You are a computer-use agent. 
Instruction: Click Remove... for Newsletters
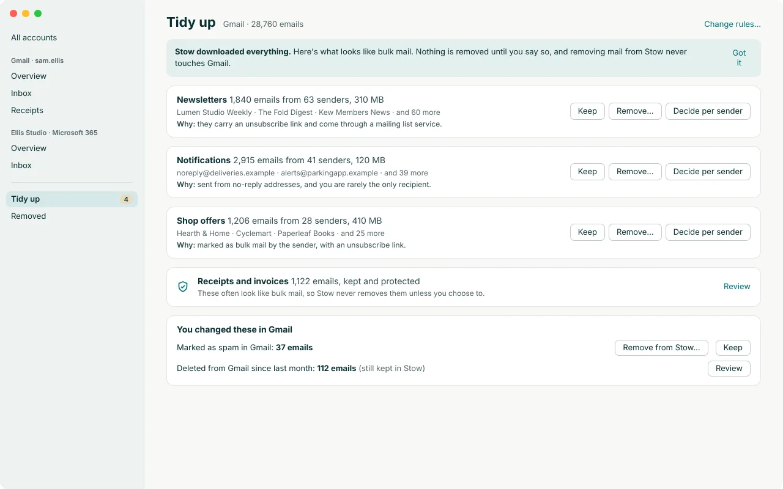635,111
